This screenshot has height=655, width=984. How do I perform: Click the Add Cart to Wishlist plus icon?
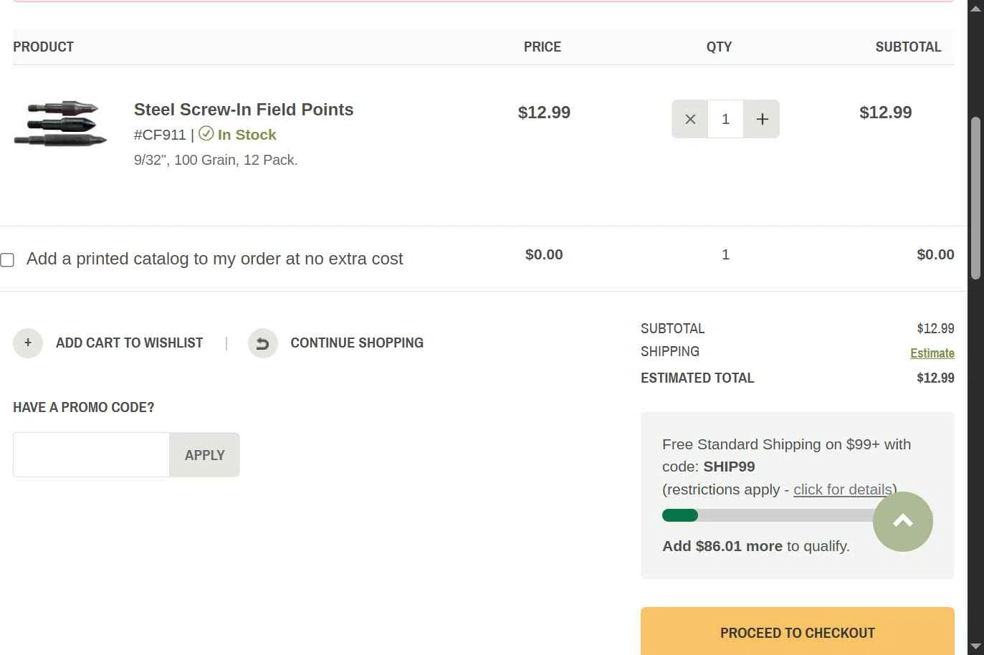(28, 343)
